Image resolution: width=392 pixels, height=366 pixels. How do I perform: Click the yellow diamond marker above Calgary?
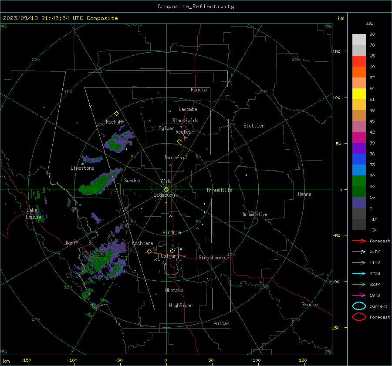[172, 251]
